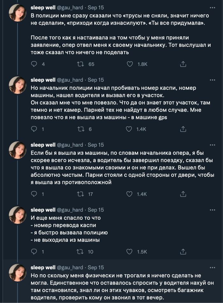Screen dimensions: 223x303
Task: Open the Sep 15 timestamp of last tweet
Action: (x=96, y=267)
